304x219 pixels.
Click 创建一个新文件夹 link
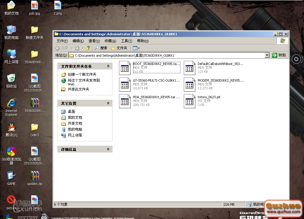pos(82,74)
